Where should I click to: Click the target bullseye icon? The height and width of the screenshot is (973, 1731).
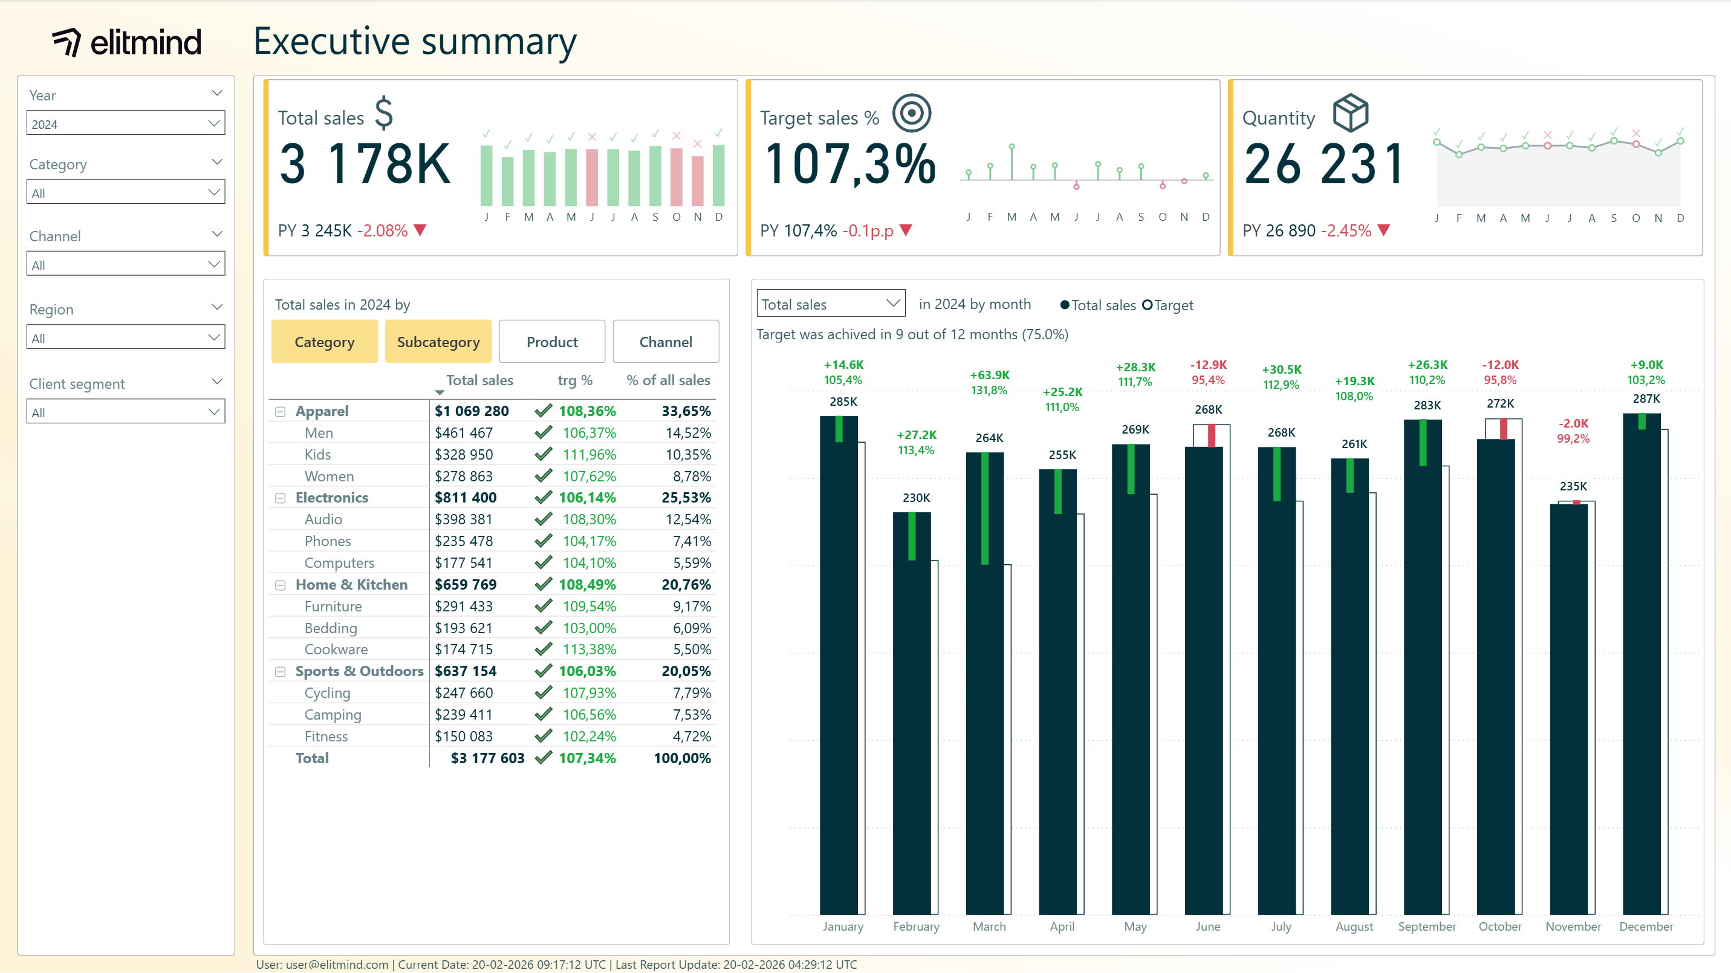pyautogui.click(x=911, y=113)
